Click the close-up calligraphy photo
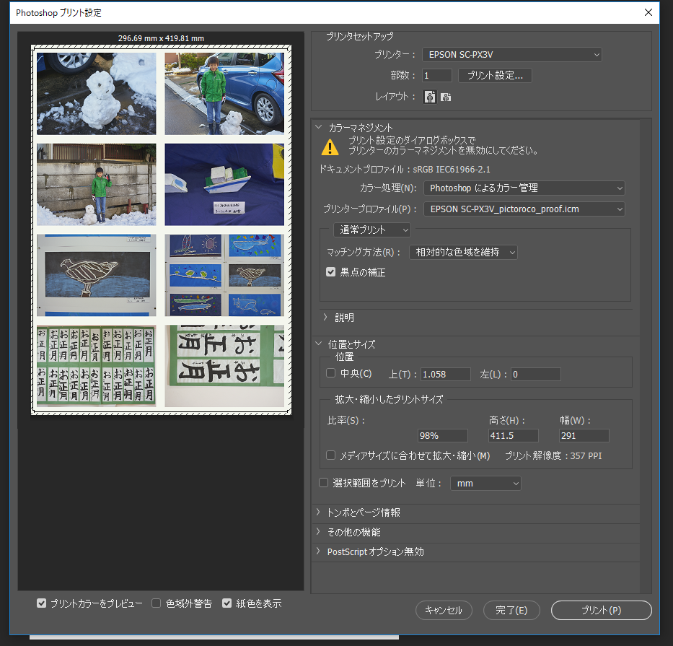Viewport: 673px width, 646px height. (224, 366)
